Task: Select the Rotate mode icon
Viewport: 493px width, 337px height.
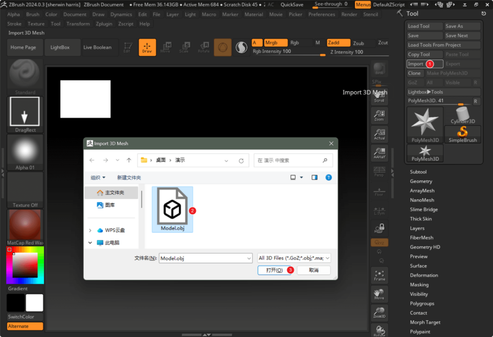Action: [205, 47]
